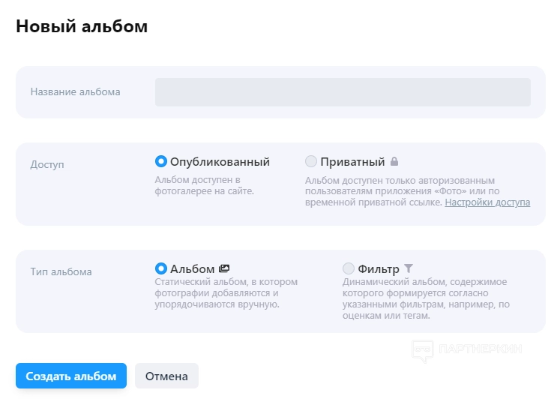Click the lock icon beside Приватный

[394, 161]
